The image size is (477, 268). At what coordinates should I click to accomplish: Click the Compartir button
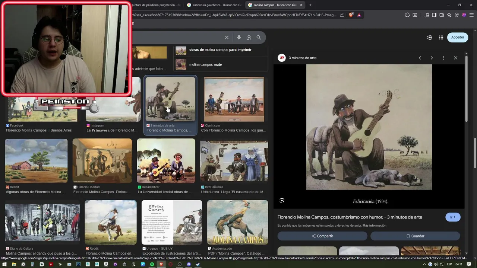tap(322, 236)
